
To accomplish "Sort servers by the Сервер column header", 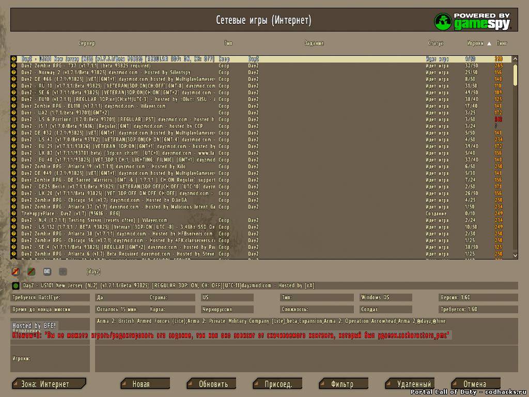I will click(x=87, y=43).
